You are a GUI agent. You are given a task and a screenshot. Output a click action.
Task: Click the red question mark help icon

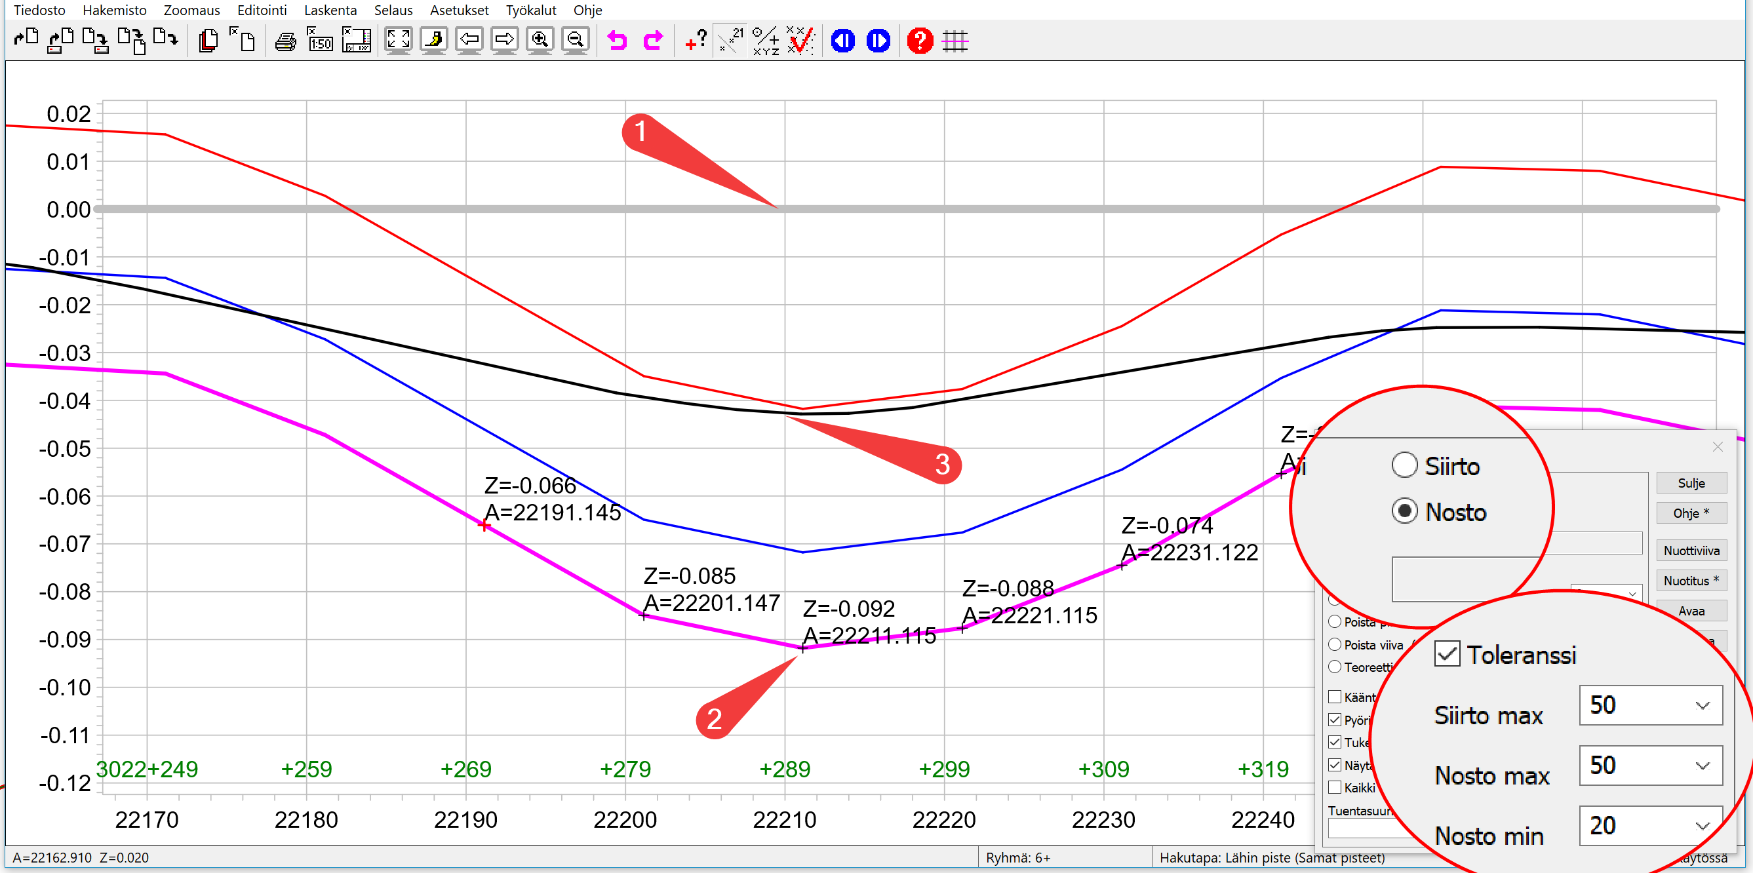tap(919, 41)
